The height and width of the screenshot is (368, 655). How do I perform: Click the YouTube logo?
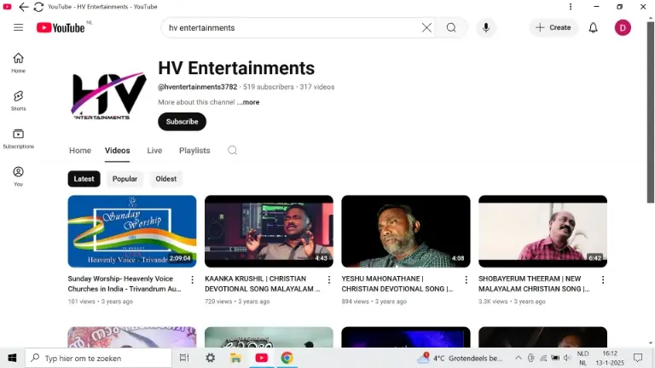[x=61, y=27]
